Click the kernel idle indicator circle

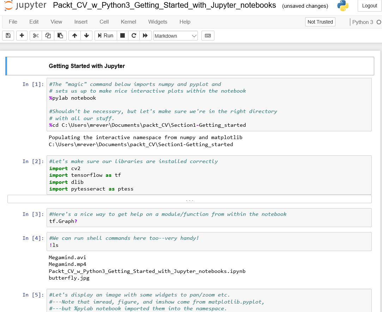(378, 22)
